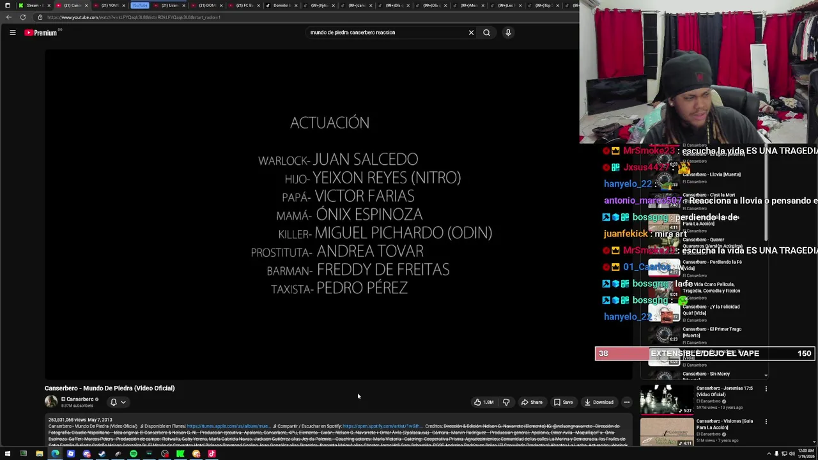Open options menu for Jeremías 17:5
Viewport: 818px width, 460px height.
click(766, 388)
